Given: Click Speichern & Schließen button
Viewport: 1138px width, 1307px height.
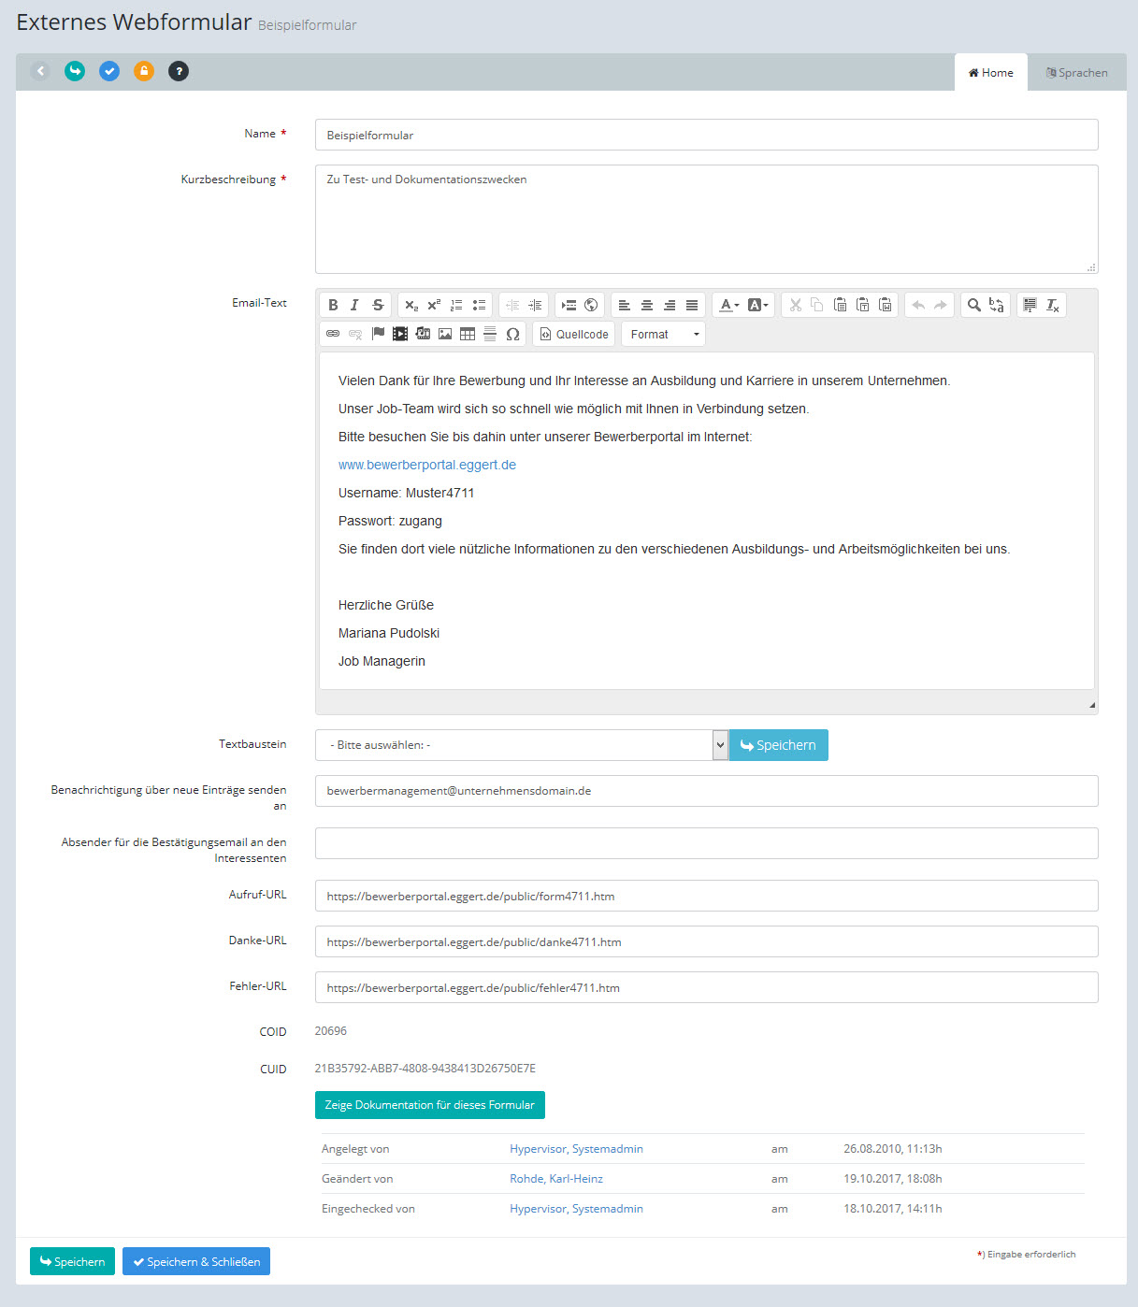Looking at the screenshot, I should pos(196,1261).
